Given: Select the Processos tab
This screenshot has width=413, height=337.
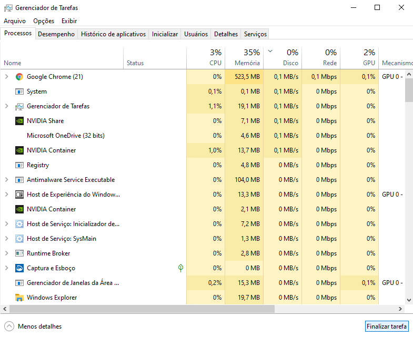Looking at the screenshot, I should point(18,33).
